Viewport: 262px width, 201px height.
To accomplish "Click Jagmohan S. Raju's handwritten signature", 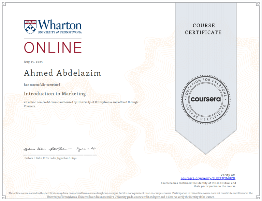I will point(86,149).
